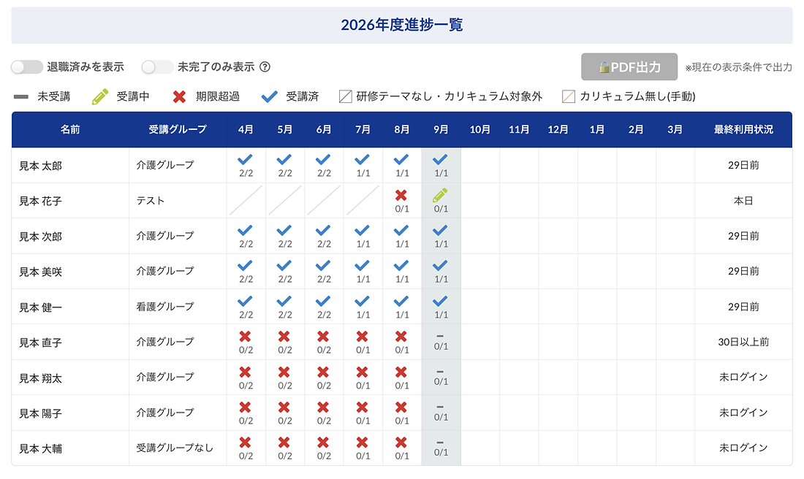Click 見本 翔太's June red X
This screenshot has height=479, width=804.
click(323, 372)
